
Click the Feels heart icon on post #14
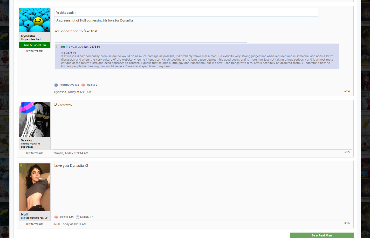point(83,85)
